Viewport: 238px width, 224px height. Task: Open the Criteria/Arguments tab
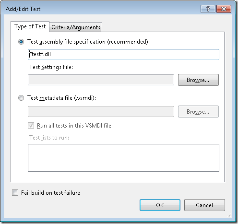[76, 27]
